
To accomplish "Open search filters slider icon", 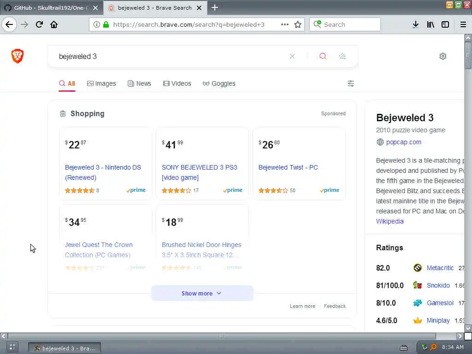I will (x=351, y=83).
